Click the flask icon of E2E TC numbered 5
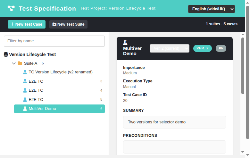Viewport: 250px width, 158px height. pyautogui.click(x=25, y=100)
